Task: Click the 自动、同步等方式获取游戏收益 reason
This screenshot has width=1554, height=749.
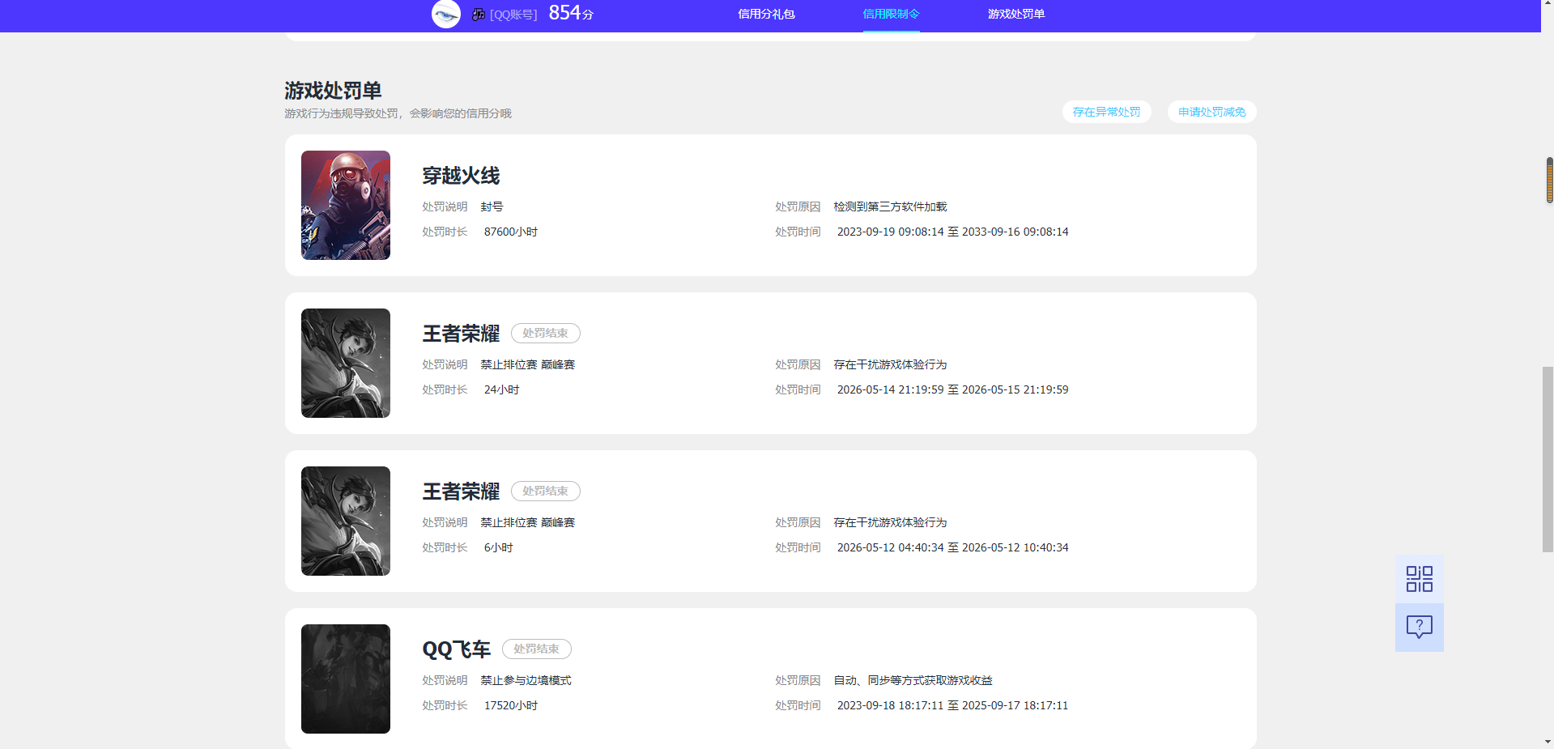Action: pyautogui.click(x=913, y=680)
